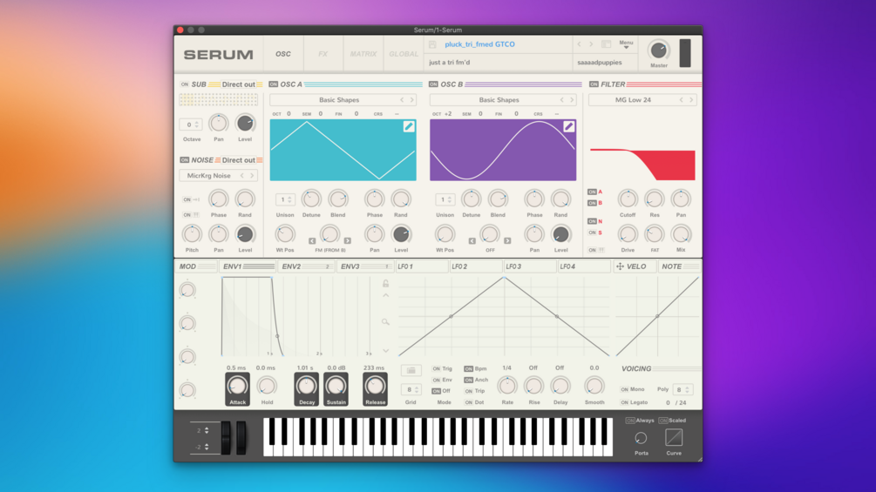Click the Noise Direct out label

point(239,160)
